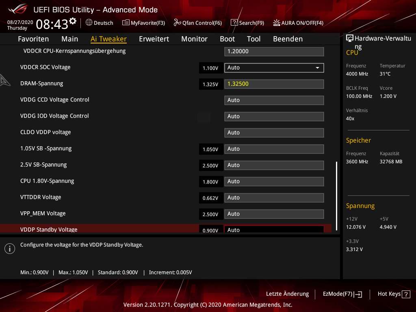Select CLDO VDDP voltage field
This screenshot has height=312, width=416.
tap(274, 133)
